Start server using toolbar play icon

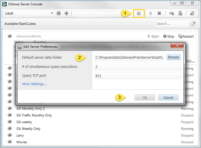point(151,13)
